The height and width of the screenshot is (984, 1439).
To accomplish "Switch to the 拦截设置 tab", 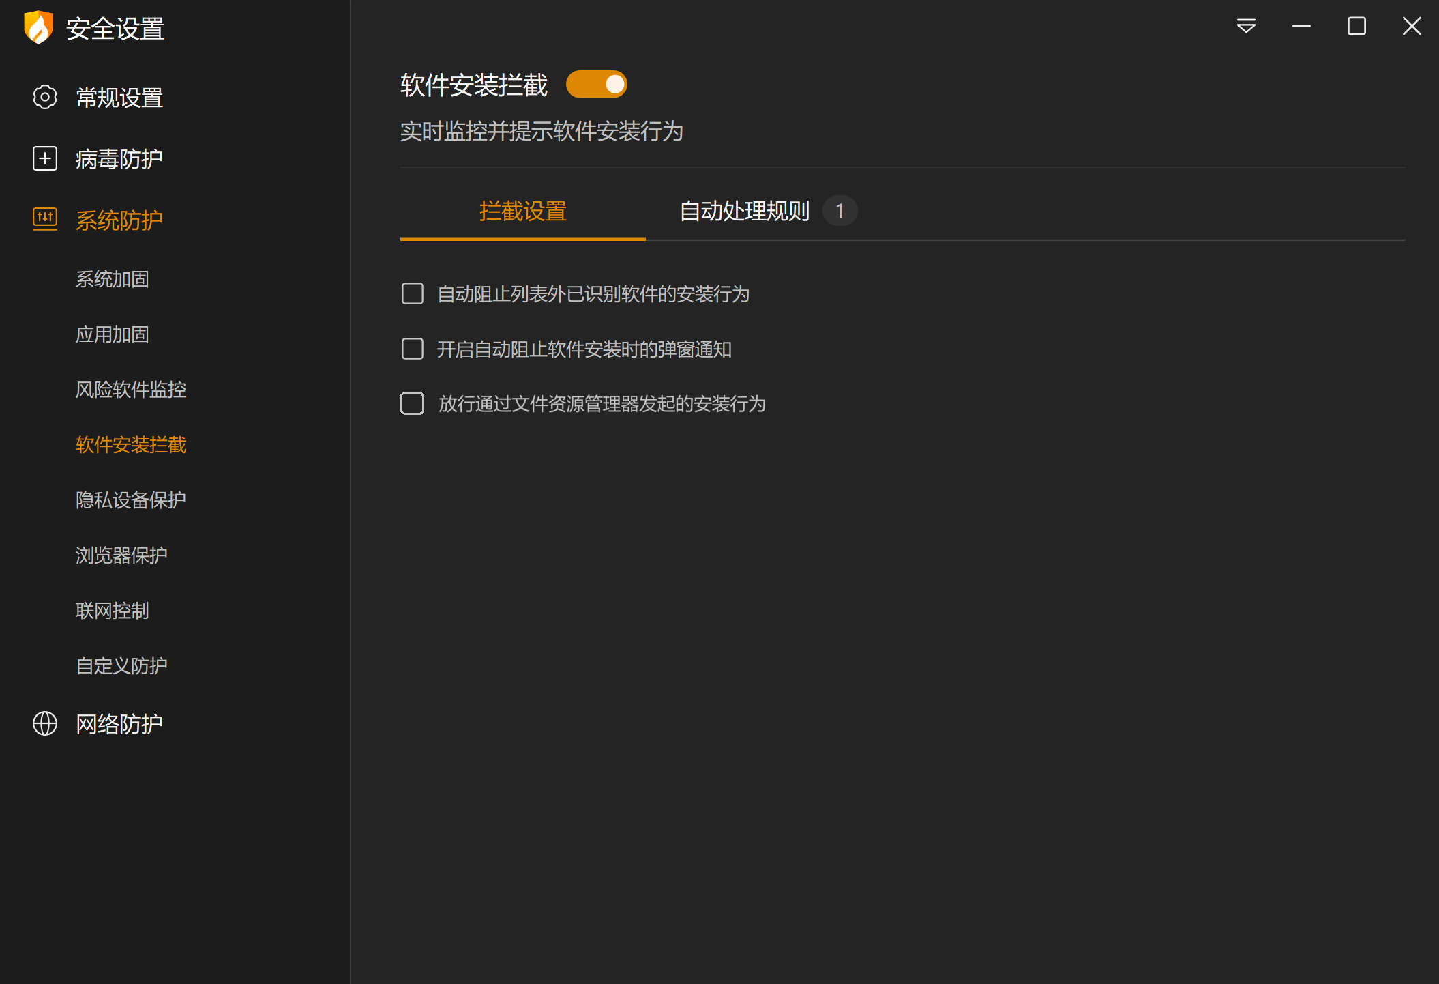I will click(523, 211).
